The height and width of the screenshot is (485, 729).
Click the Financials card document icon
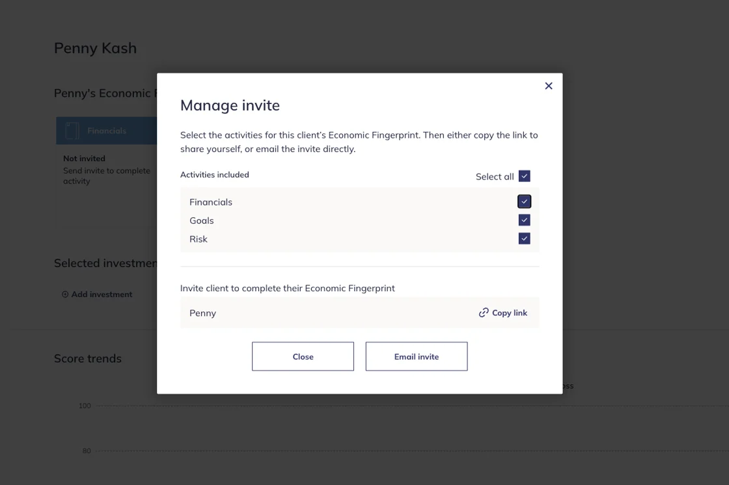[72, 131]
